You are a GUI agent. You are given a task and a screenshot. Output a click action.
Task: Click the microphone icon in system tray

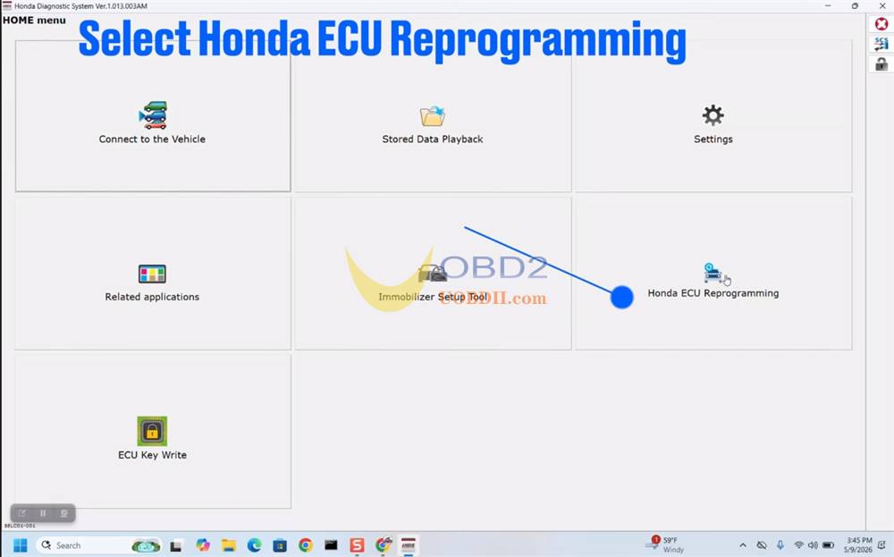pos(780,545)
